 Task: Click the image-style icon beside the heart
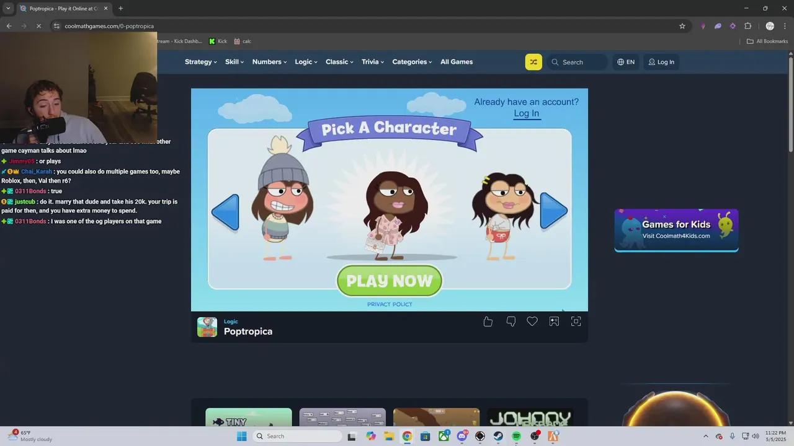(554, 321)
